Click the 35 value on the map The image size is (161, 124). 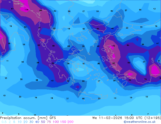click(9, 43)
